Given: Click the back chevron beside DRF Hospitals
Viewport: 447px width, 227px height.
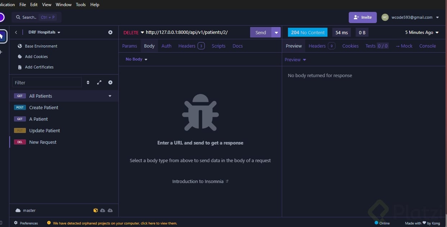Looking at the screenshot, I should 16,32.
